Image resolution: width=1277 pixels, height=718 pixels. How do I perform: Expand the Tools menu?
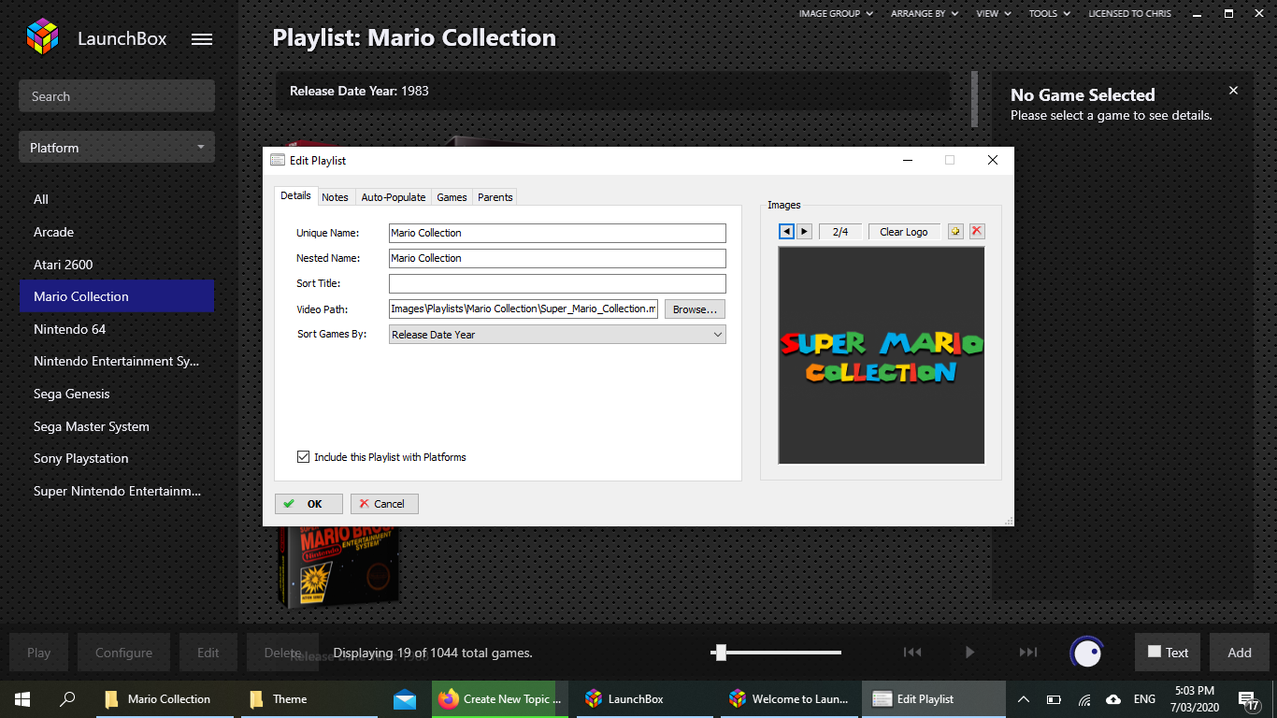point(1049,13)
